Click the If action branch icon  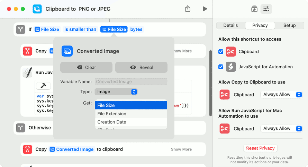pos(21,29)
